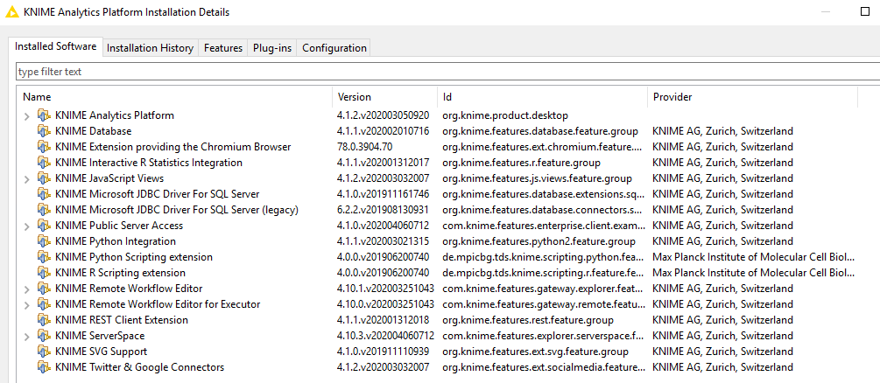This screenshot has width=880, height=383.
Task: Select the KNIME SVG Support row name
Action: click(x=101, y=351)
